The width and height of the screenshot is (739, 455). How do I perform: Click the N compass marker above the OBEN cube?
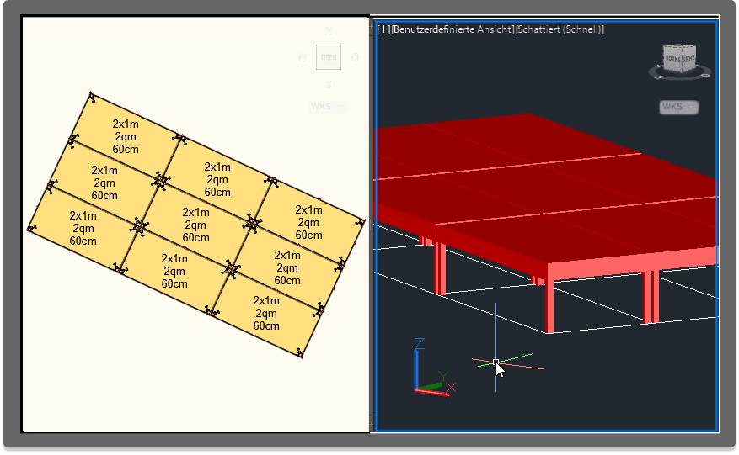[328, 31]
